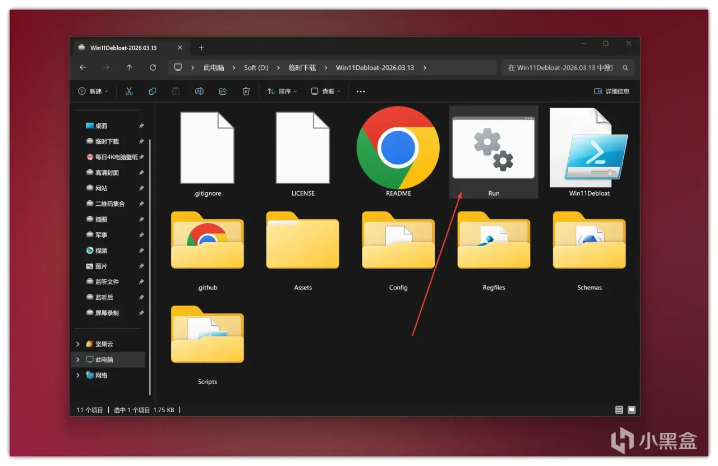Select the Config folder
The image size is (718, 466).
(398, 241)
